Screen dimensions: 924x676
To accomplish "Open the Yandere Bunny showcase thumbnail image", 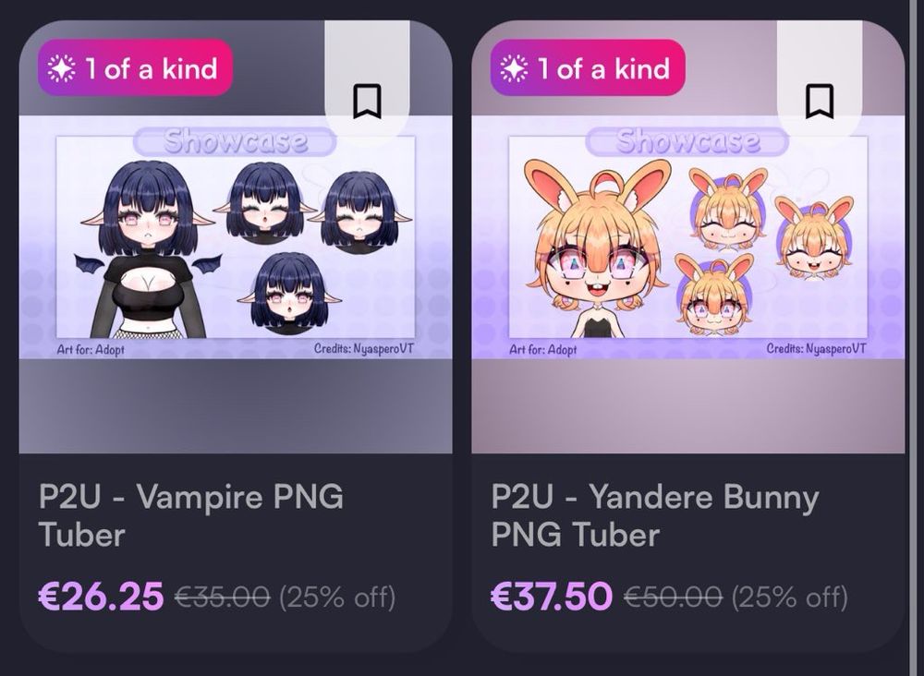I will coord(688,236).
